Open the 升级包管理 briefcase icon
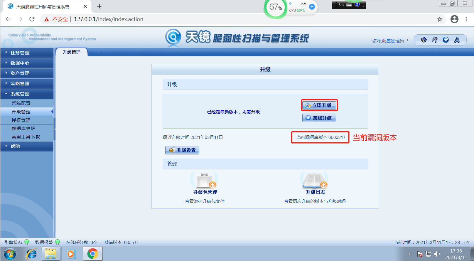The width and height of the screenshot is (474, 261). click(205, 180)
